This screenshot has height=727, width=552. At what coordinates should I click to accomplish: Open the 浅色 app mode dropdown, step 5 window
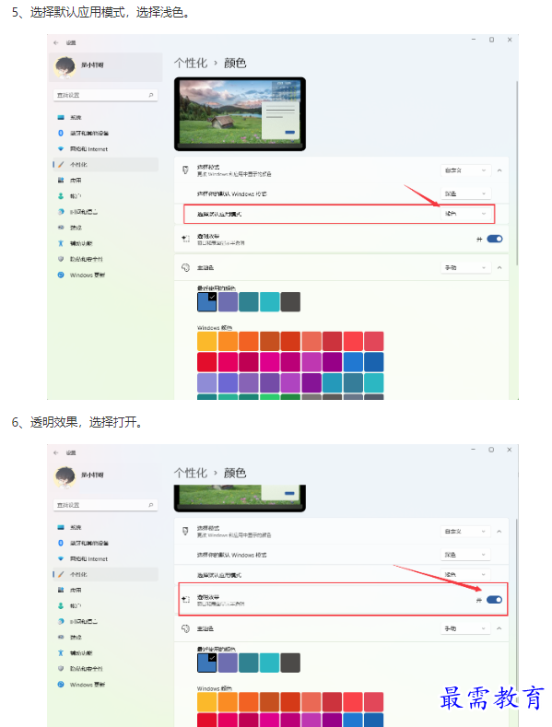(x=465, y=213)
